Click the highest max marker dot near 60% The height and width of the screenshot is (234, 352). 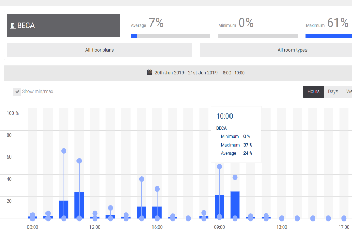pyautogui.click(x=64, y=151)
